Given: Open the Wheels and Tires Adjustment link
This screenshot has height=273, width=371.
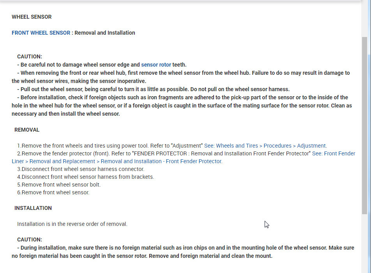Looking at the screenshot, I should [x=265, y=146].
